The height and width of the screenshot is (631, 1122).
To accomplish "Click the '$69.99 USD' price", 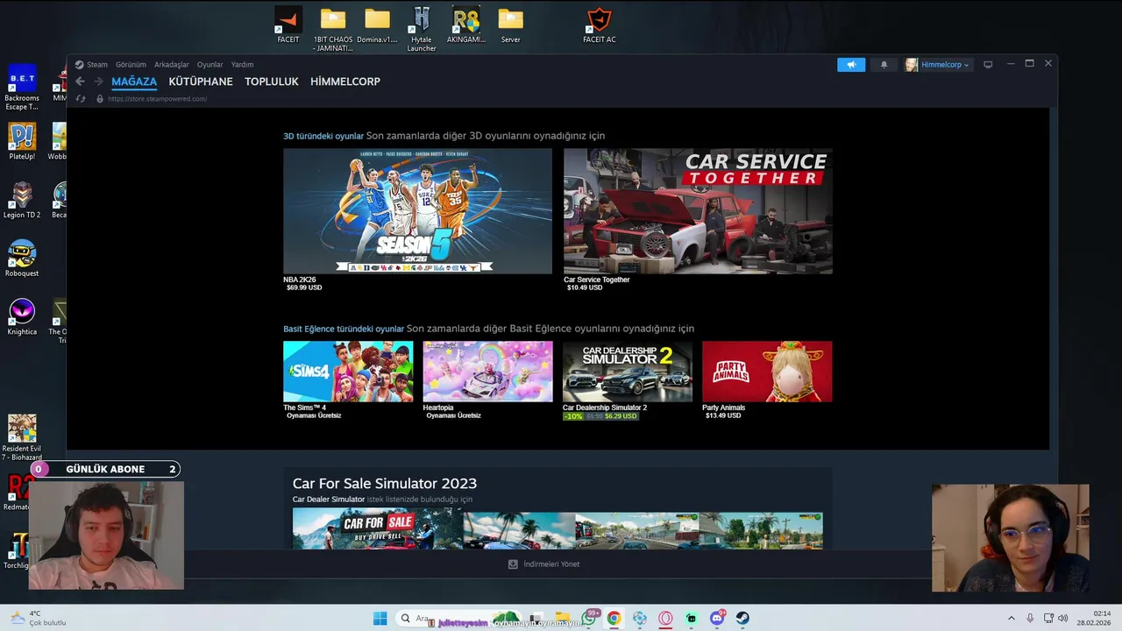I will 304,287.
